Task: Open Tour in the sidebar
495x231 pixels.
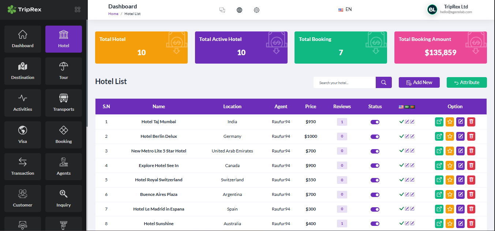Action: click(x=64, y=71)
